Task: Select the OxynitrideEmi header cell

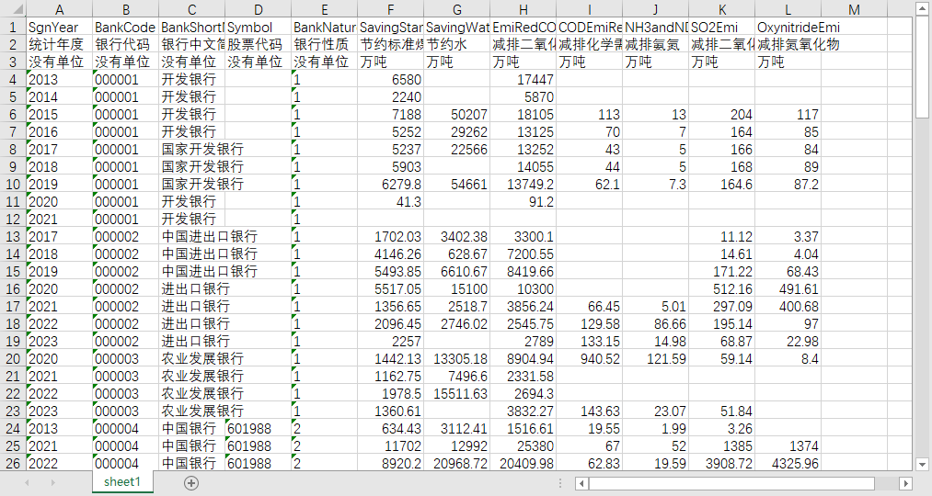Action: tap(788, 27)
